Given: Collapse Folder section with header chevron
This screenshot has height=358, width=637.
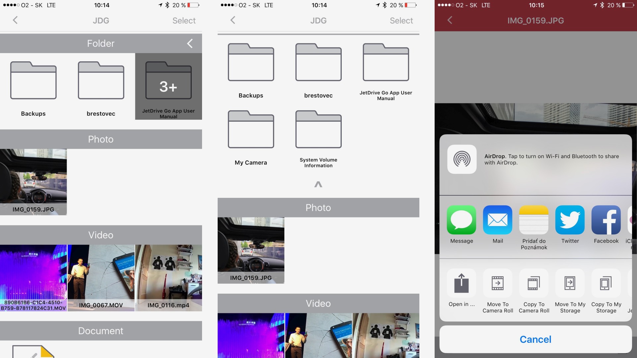Looking at the screenshot, I should pos(190,43).
